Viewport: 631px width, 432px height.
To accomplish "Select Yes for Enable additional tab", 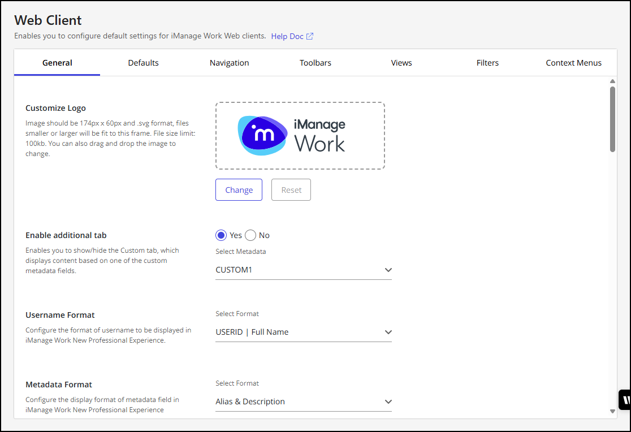I will coord(222,235).
